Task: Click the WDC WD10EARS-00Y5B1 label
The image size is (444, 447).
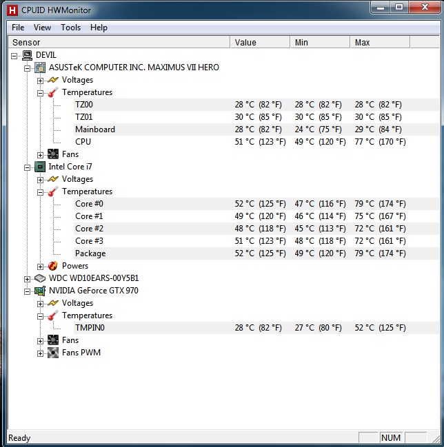Action: point(94,278)
